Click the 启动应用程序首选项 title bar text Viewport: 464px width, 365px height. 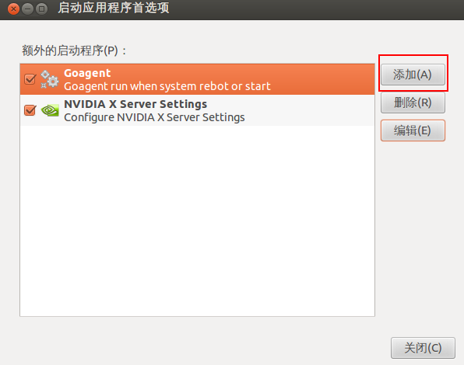click(x=114, y=8)
